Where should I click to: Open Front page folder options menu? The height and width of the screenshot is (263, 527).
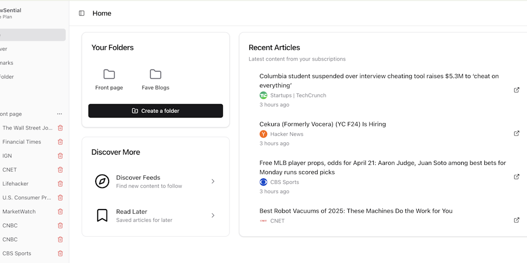[x=60, y=114]
